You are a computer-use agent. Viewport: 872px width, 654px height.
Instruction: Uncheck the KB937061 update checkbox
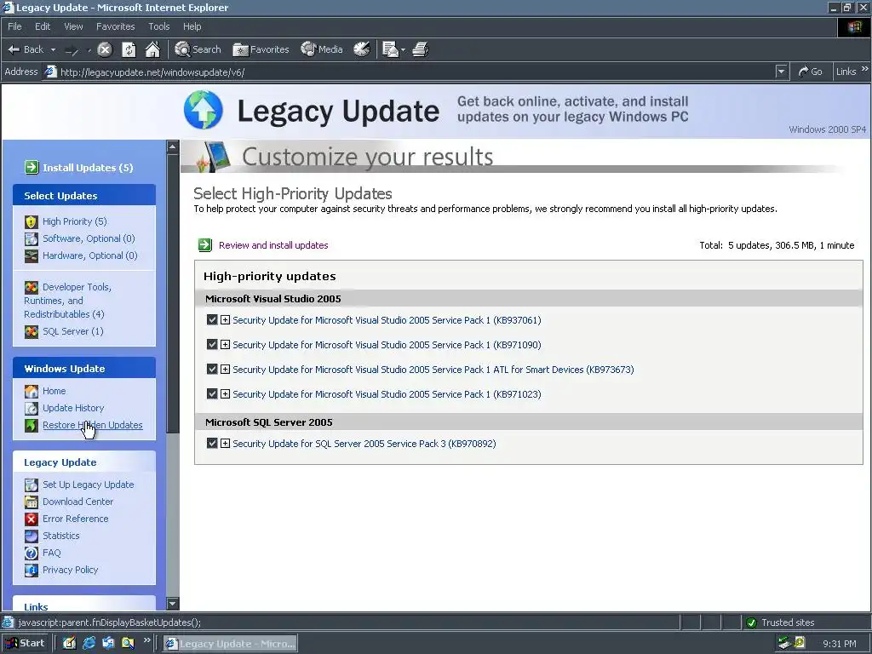pyautogui.click(x=212, y=320)
